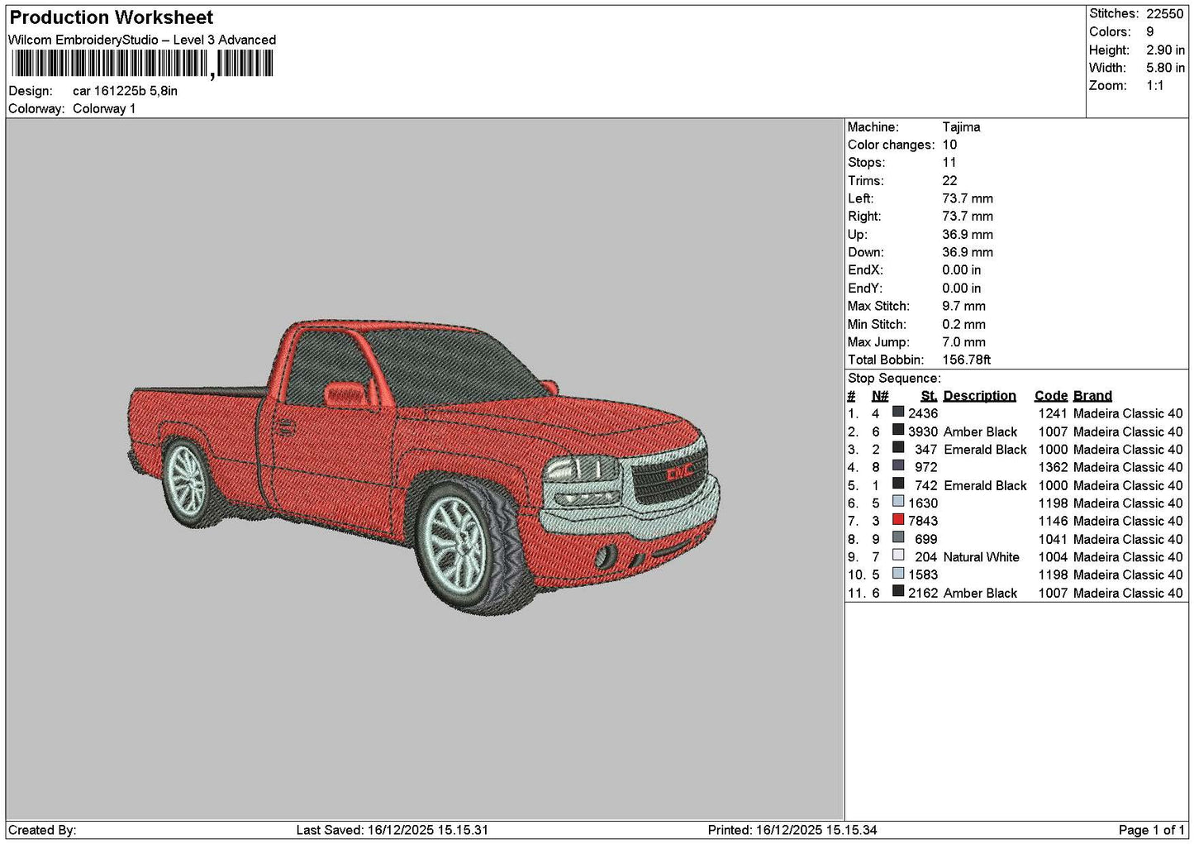The image size is (1194, 844).
Task: Click the design barcode under the title
Action: tap(141, 64)
